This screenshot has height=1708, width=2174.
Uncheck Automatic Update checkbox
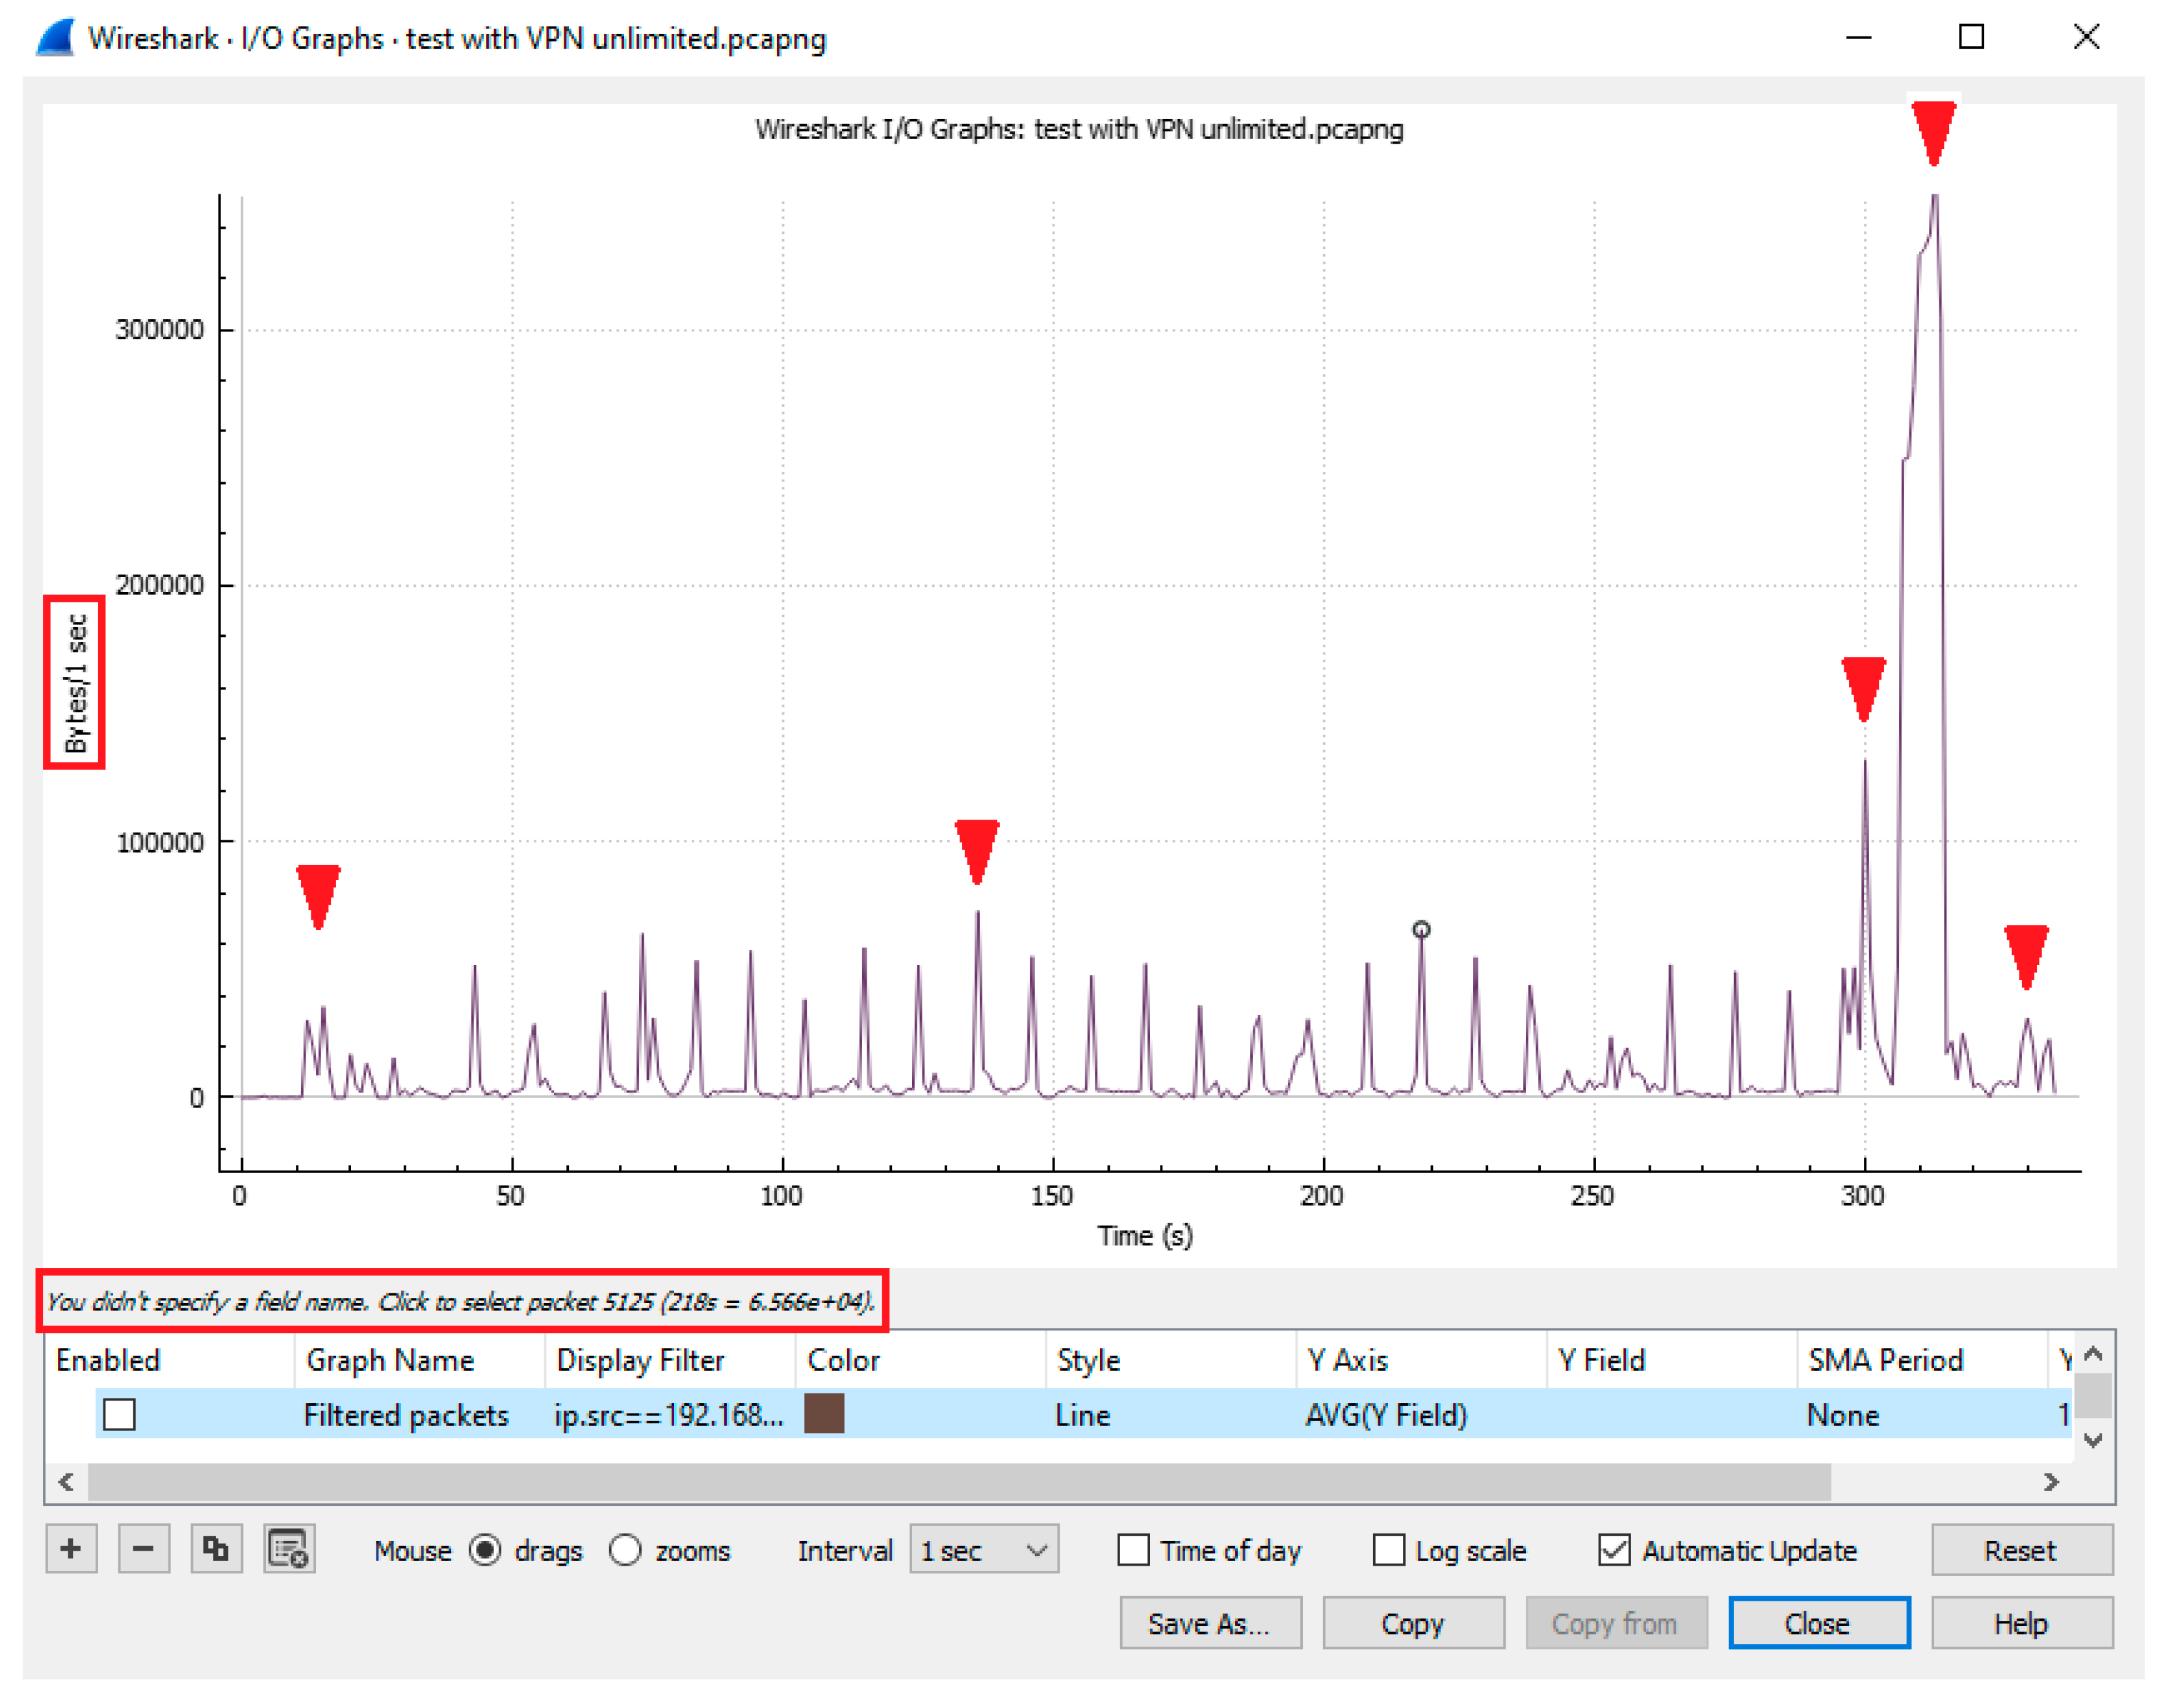pos(1614,1550)
